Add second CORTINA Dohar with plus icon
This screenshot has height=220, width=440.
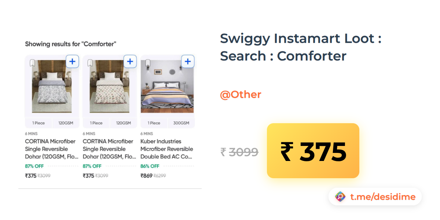point(130,62)
